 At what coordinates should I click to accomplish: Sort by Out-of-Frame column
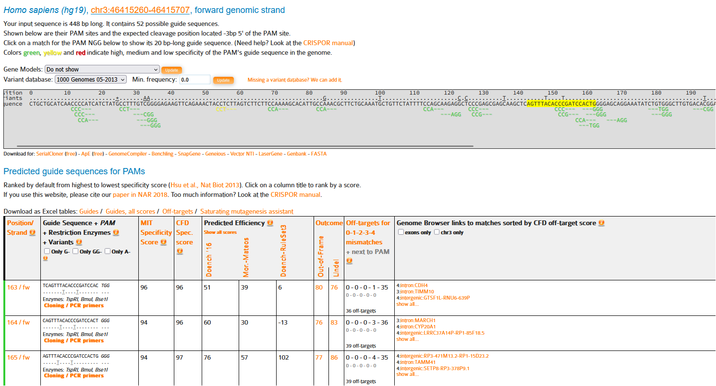point(321,256)
